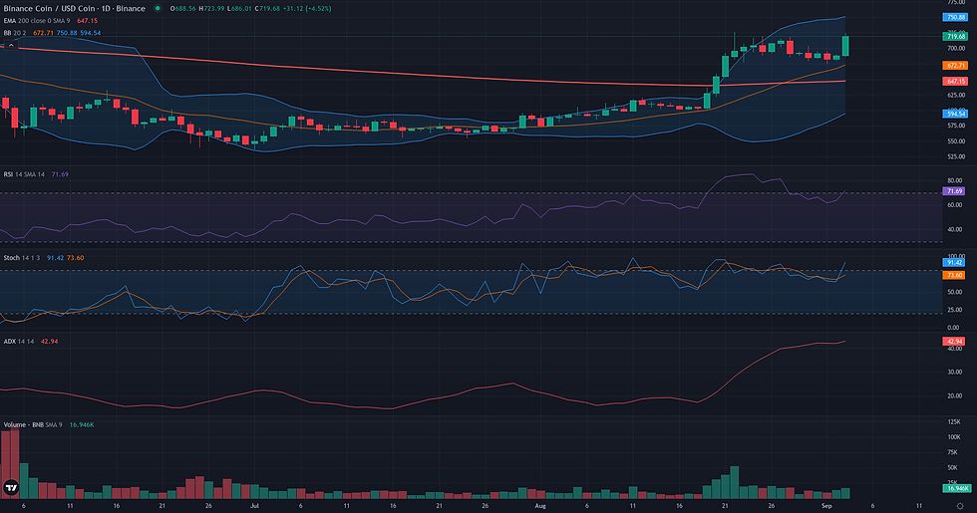Click the blue 594.54 axis price label
The height and width of the screenshot is (513, 977).
955,114
